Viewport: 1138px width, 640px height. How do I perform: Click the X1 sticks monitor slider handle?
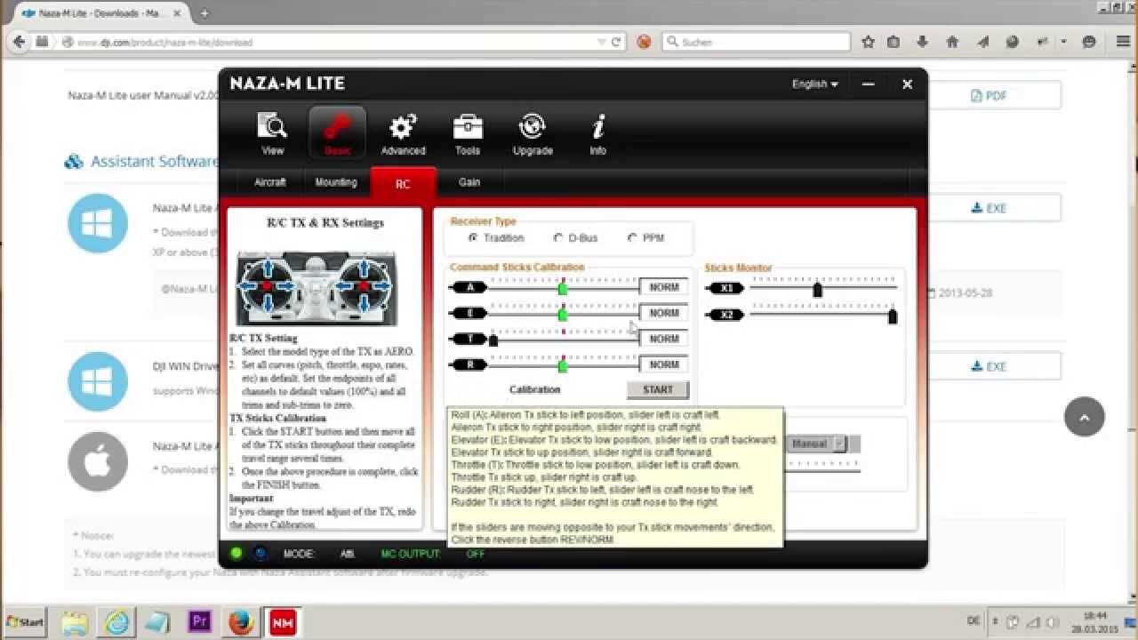pyautogui.click(x=818, y=290)
